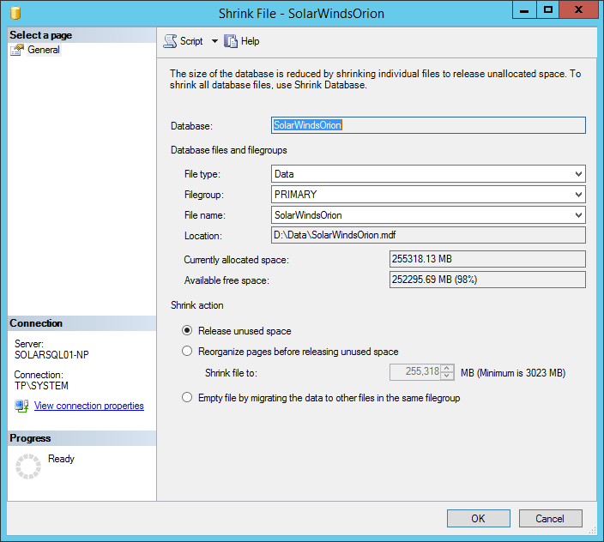Expand the File name dropdown
The height and width of the screenshot is (542, 604).
coord(578,214)
